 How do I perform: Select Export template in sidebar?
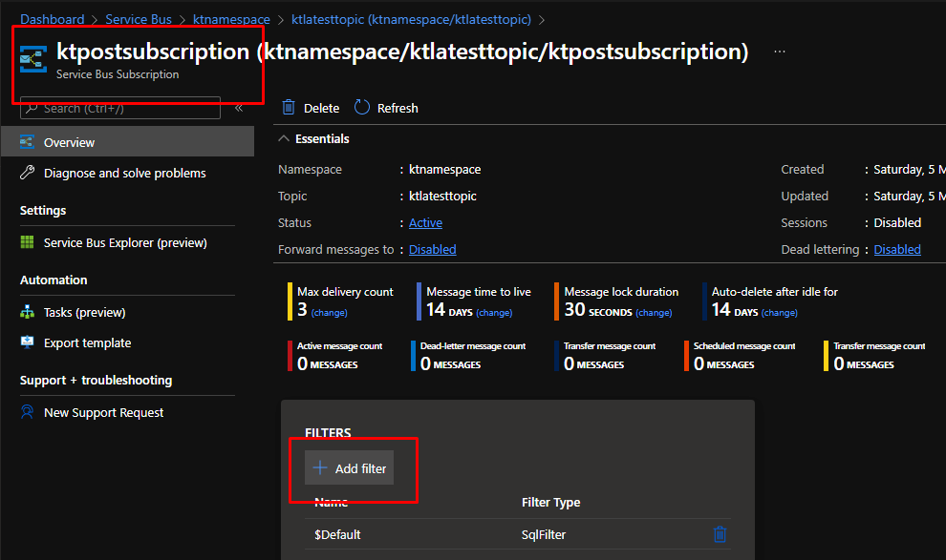[87, 343]
